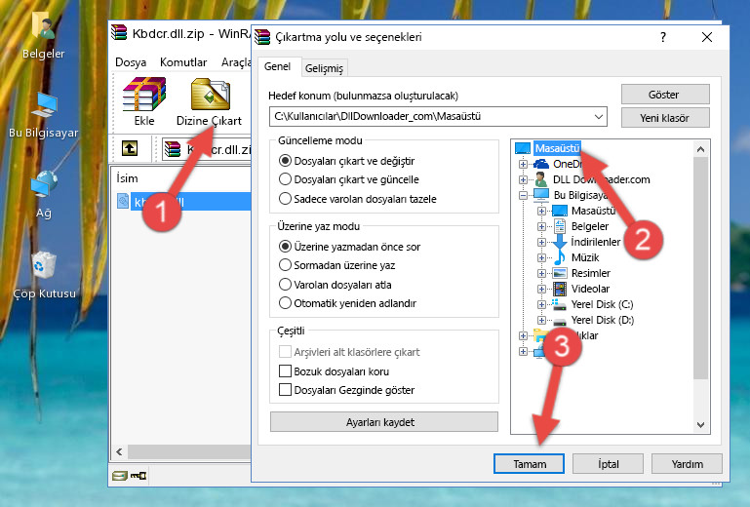Screen dimensions: 750x507
Task: Click the Dizine Çıkart toolbar icon
Action: (210, 95)
